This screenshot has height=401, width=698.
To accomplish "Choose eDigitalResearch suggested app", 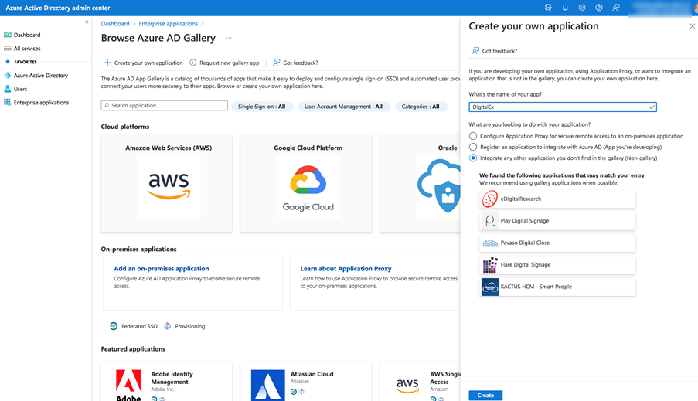I will 557,199.
